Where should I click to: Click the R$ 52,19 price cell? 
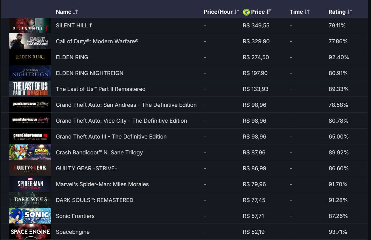(254, 232)
